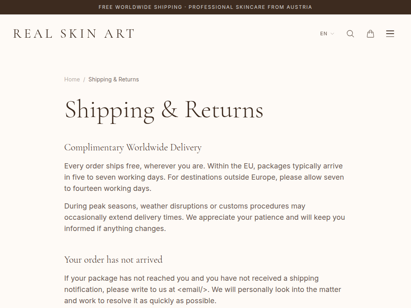Click the Your order has not arrived heading
This screenshot has height=308, width=411.
coord(113,259)
